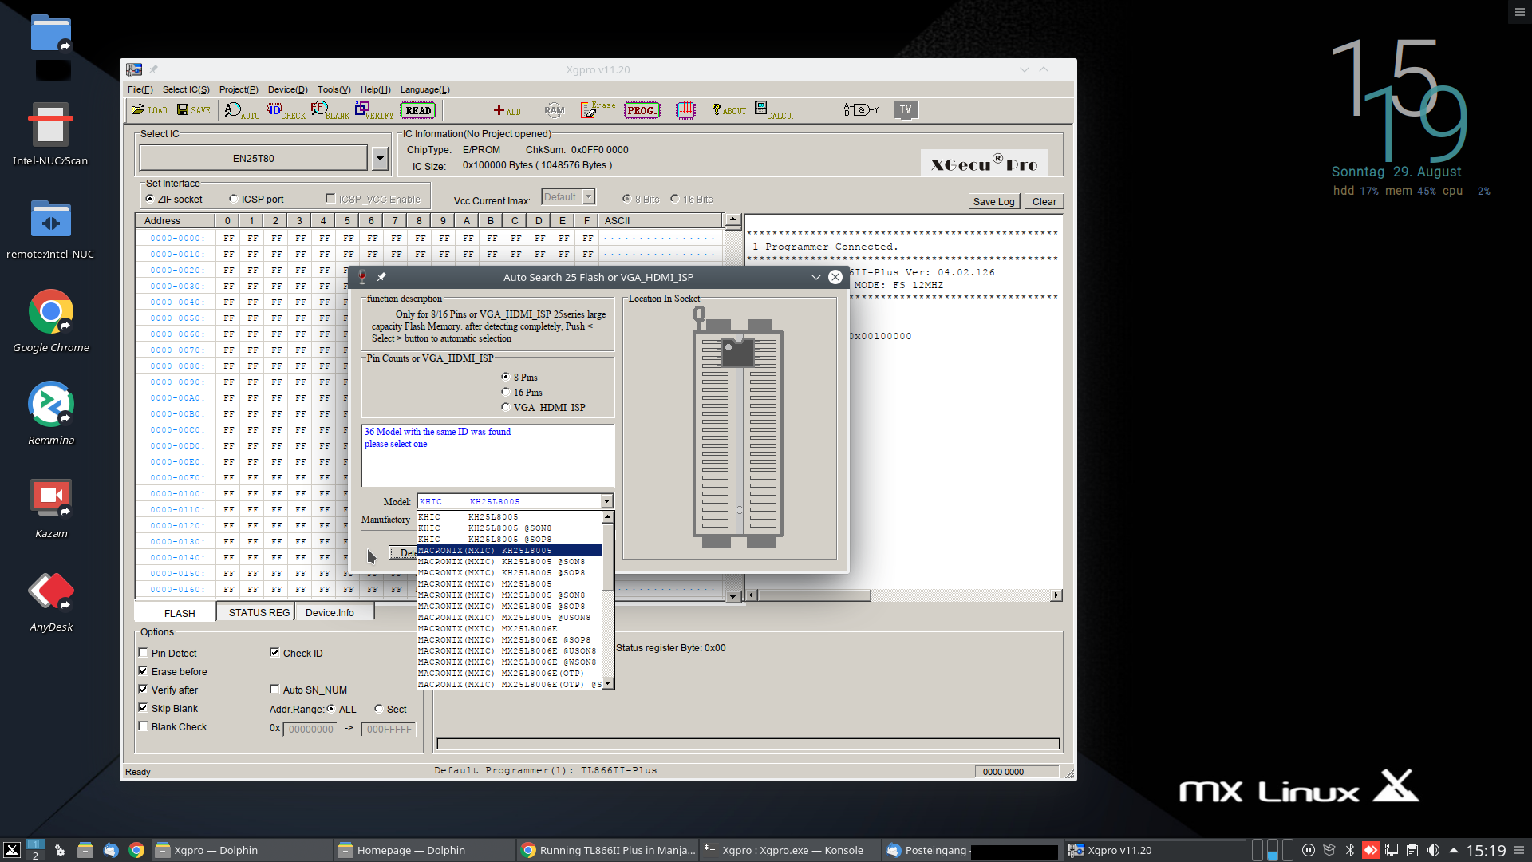Screen dimensions: 1532x862
Task: Click the pin icon in Auto Search dialog
Action: coord(381,277)
